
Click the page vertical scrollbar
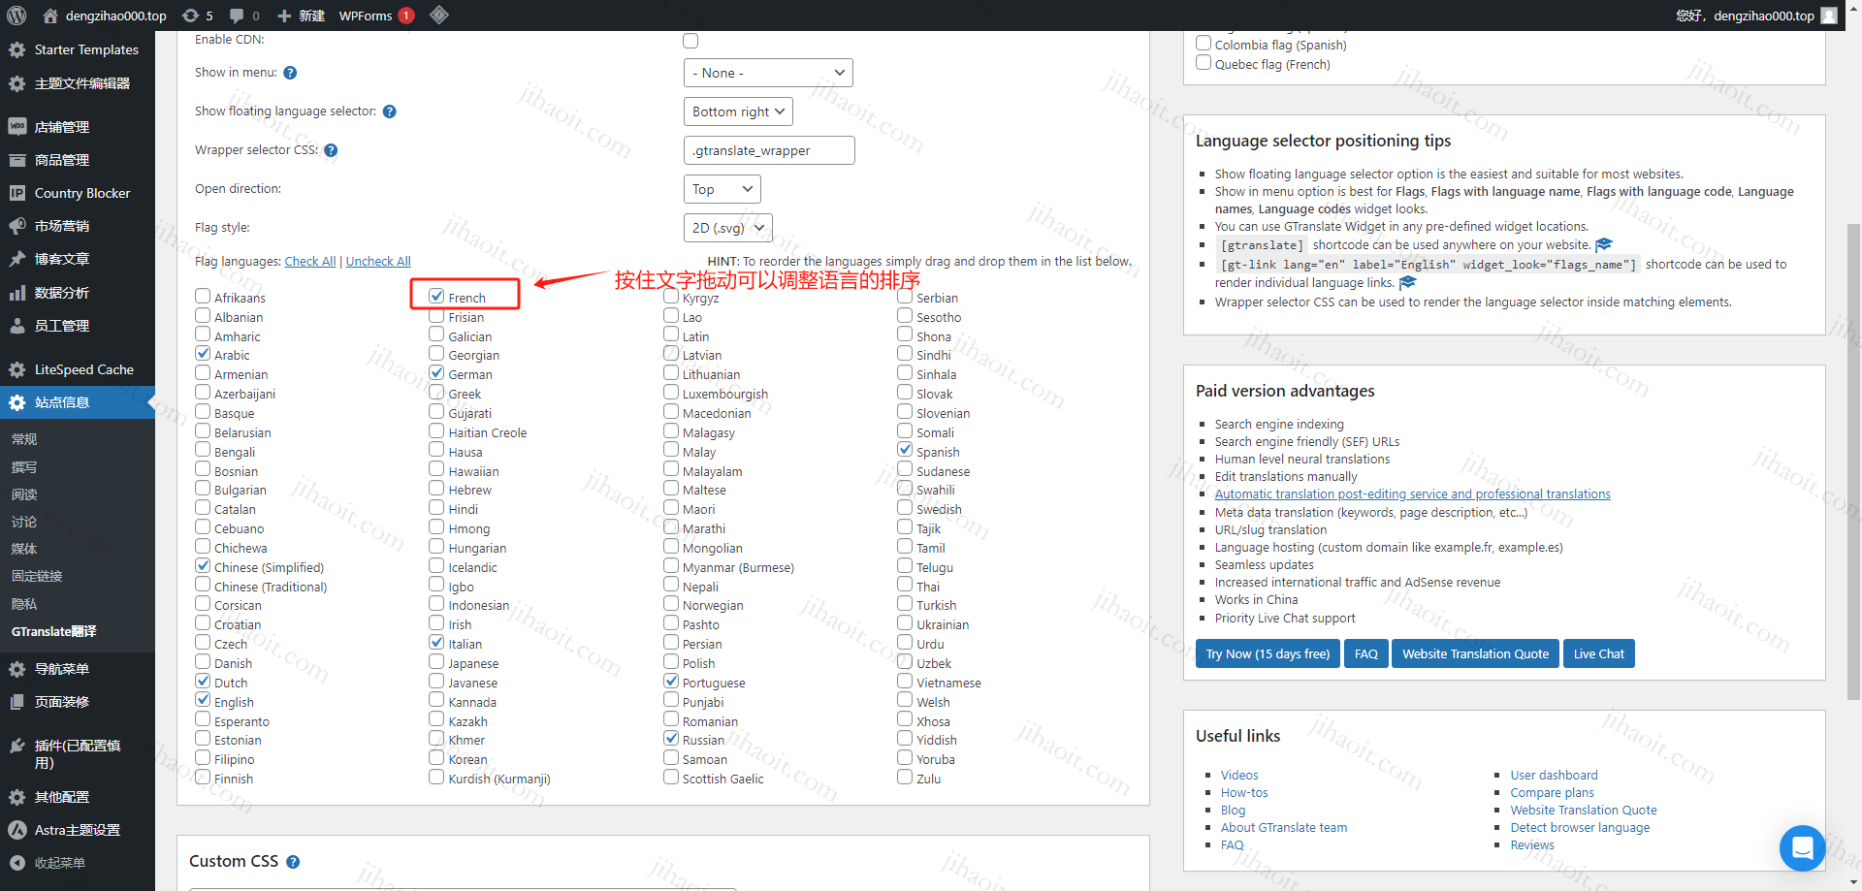point(1853,461)
